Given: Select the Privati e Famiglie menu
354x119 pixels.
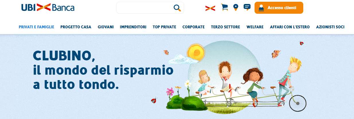Looking at the screenshot, I should point(36,27).
